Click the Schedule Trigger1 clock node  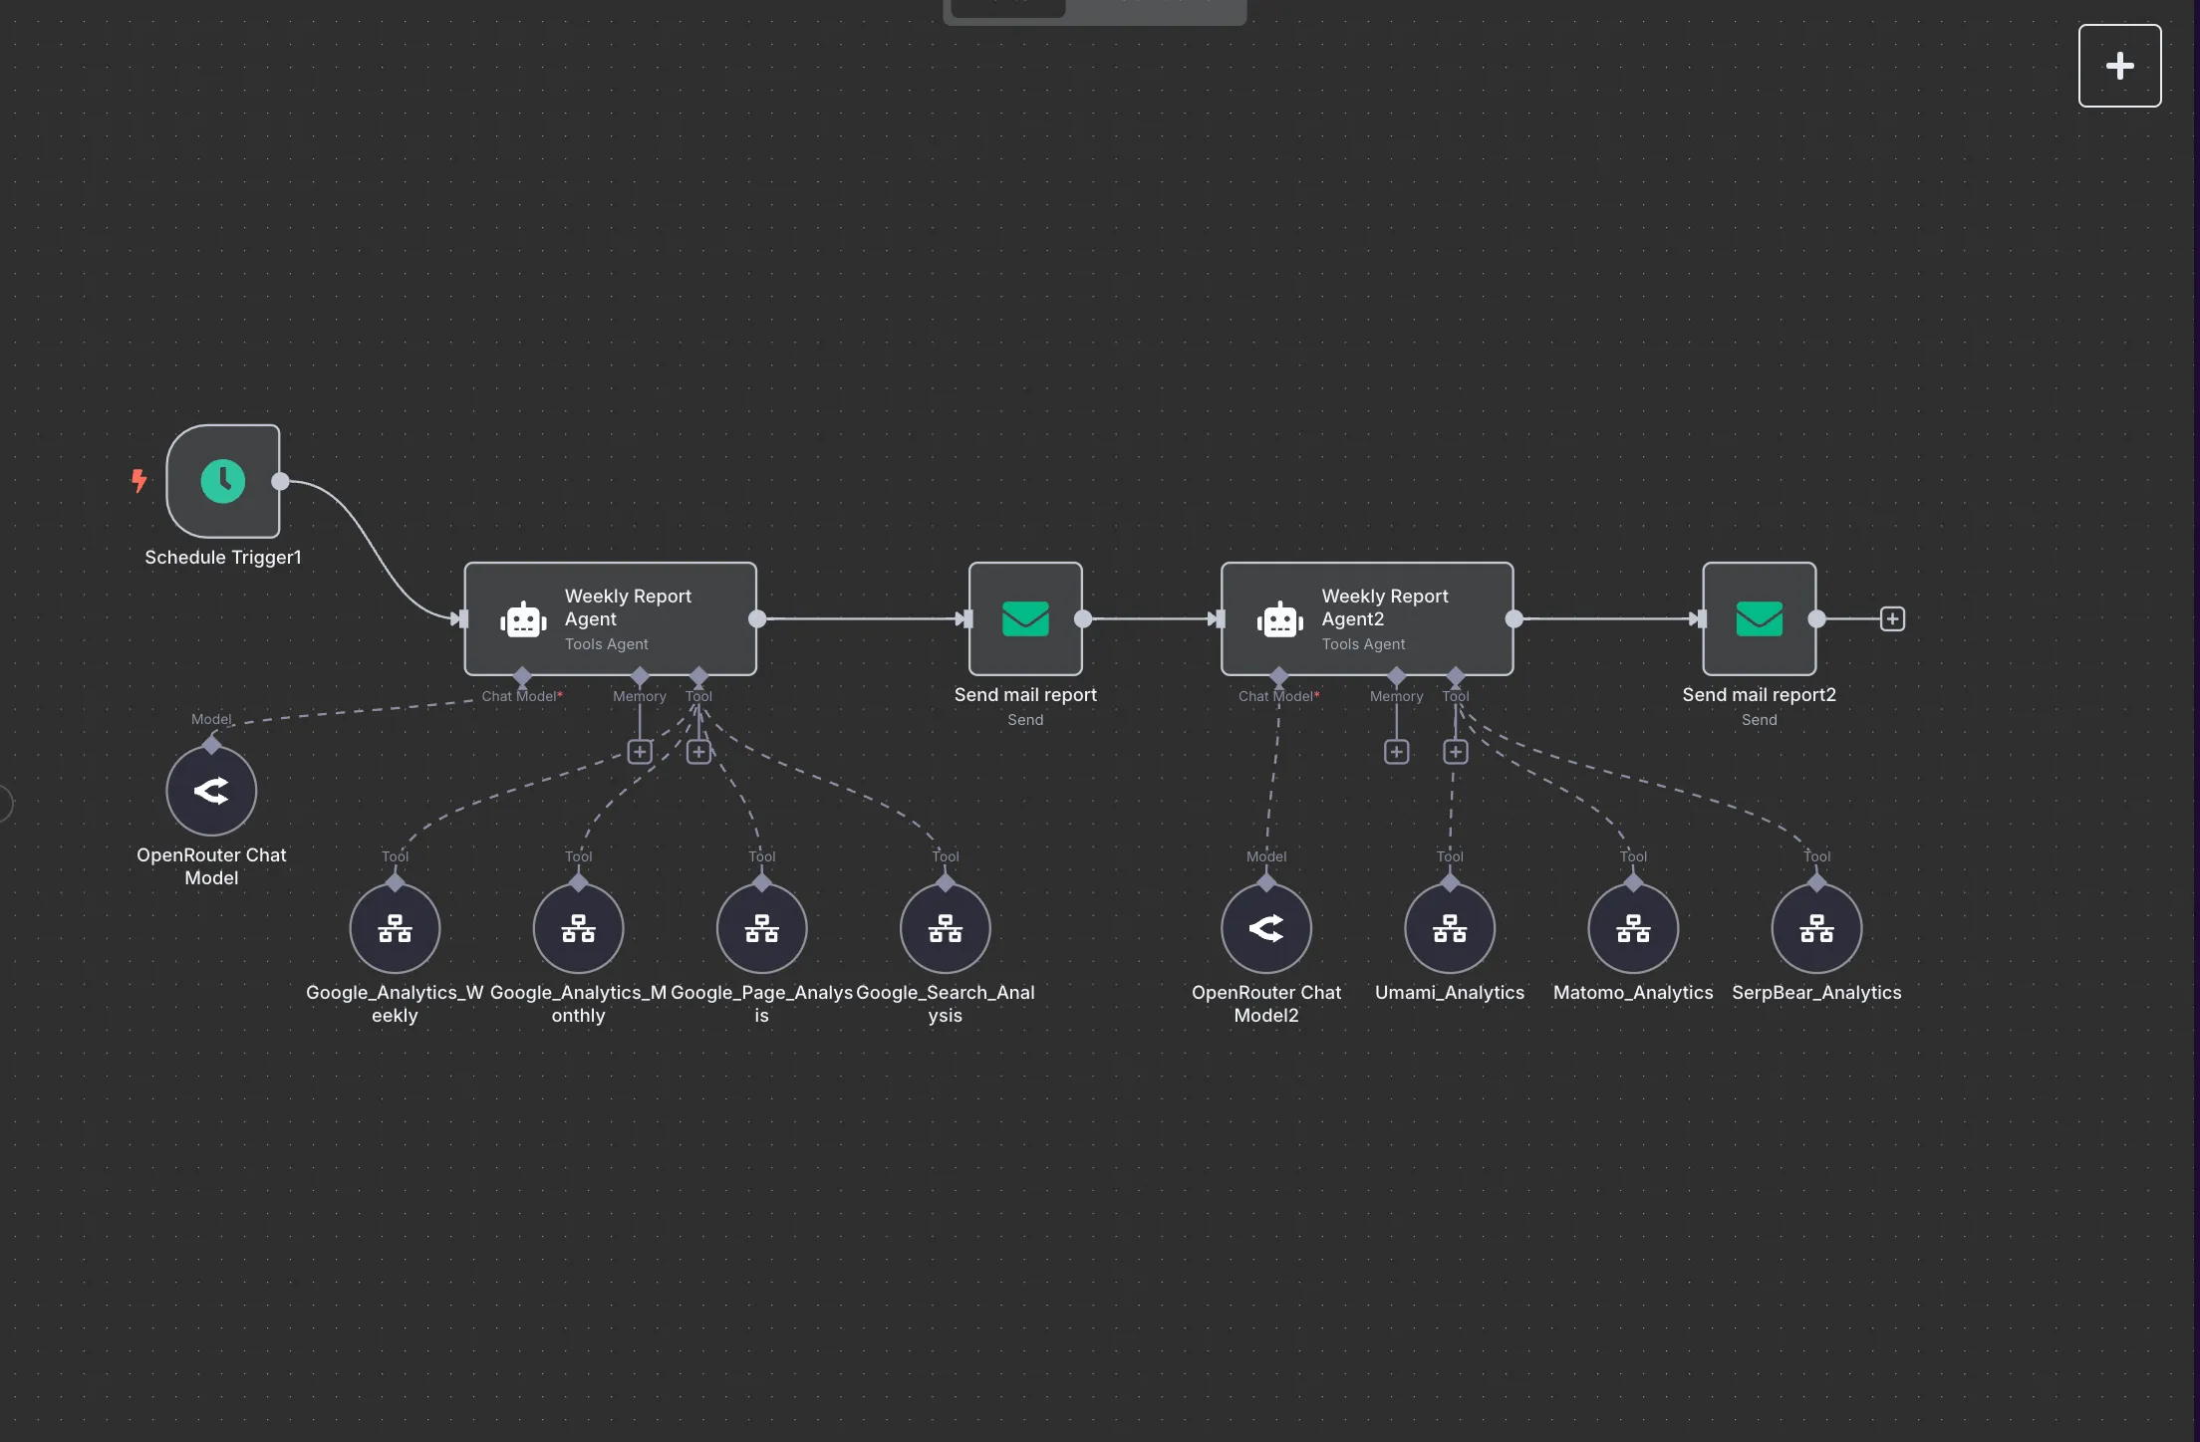point(223,481)
